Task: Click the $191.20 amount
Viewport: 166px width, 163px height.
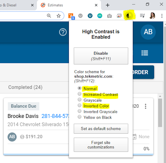Action: [34, 137]
